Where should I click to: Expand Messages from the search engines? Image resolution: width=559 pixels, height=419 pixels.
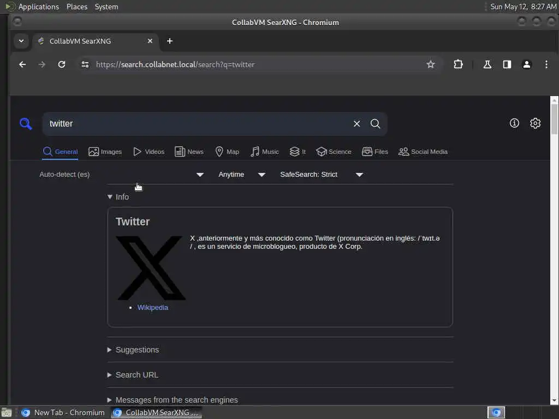pyautogui.click(x=173, y=400)
